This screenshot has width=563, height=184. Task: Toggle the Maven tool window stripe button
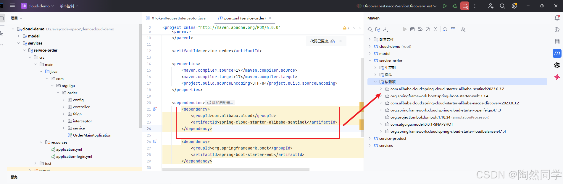(x=557, y=53)
